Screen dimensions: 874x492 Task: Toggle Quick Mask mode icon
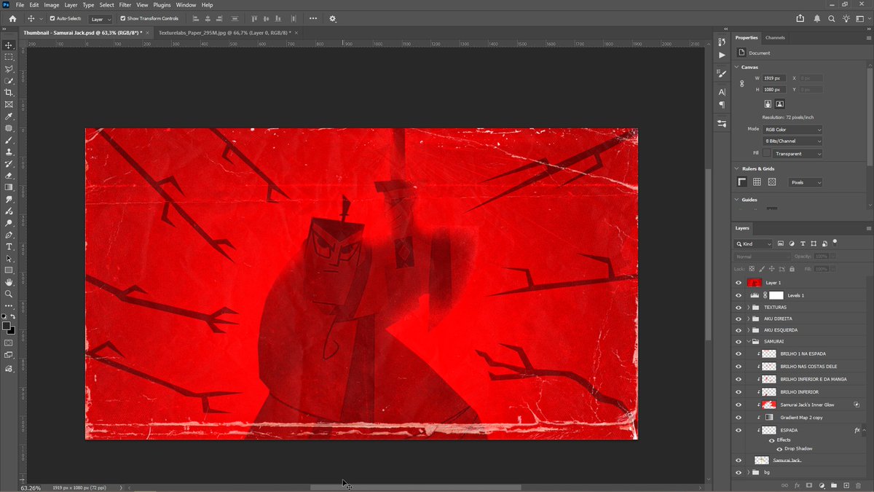click(9, 343)
